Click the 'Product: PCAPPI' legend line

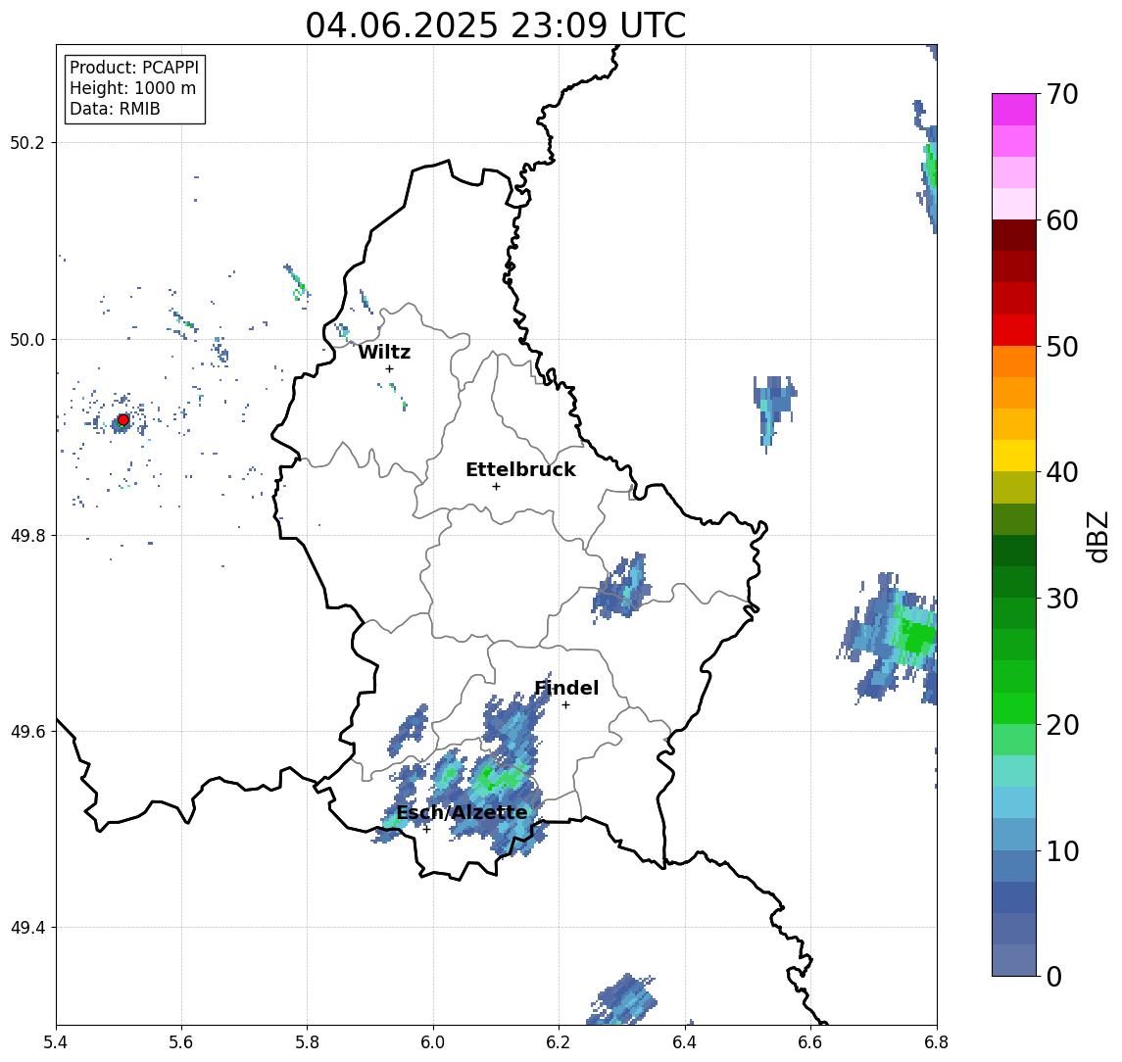click(134, 68)
